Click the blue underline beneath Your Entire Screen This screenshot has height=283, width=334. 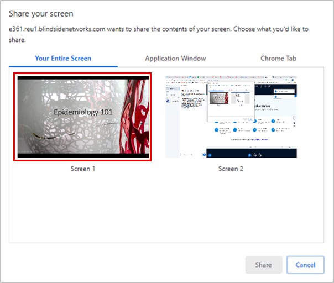pyautogui.click(x=63, y=66)
